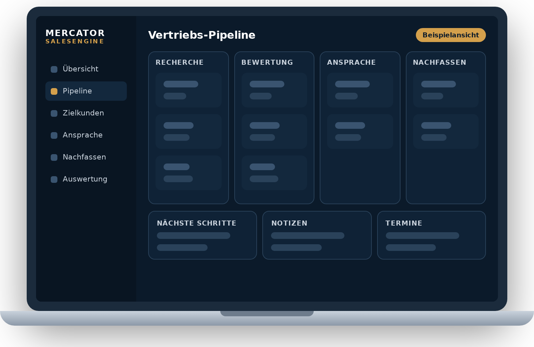The image size is (534, 347).
Task: Open the first card in NACHFASSEN column
Action: 446,90
